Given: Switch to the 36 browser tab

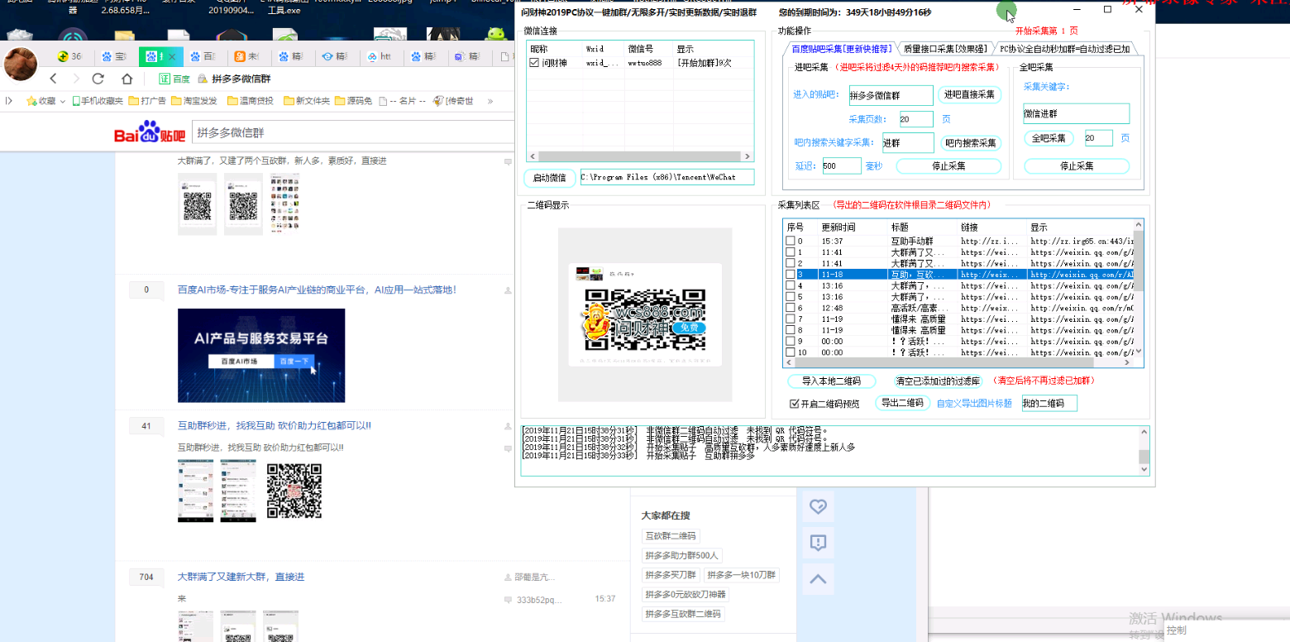Looking at the screenshot, I should pos(69,57).
